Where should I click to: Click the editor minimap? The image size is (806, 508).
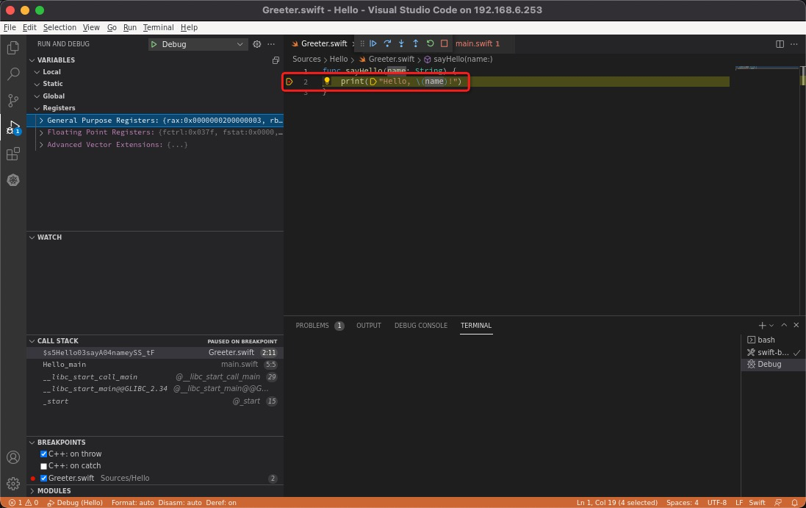click(x=766, y=68)
